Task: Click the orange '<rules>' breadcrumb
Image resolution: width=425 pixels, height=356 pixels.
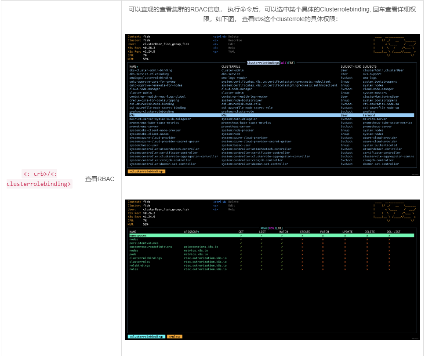Action: click(x=174, y=337)
